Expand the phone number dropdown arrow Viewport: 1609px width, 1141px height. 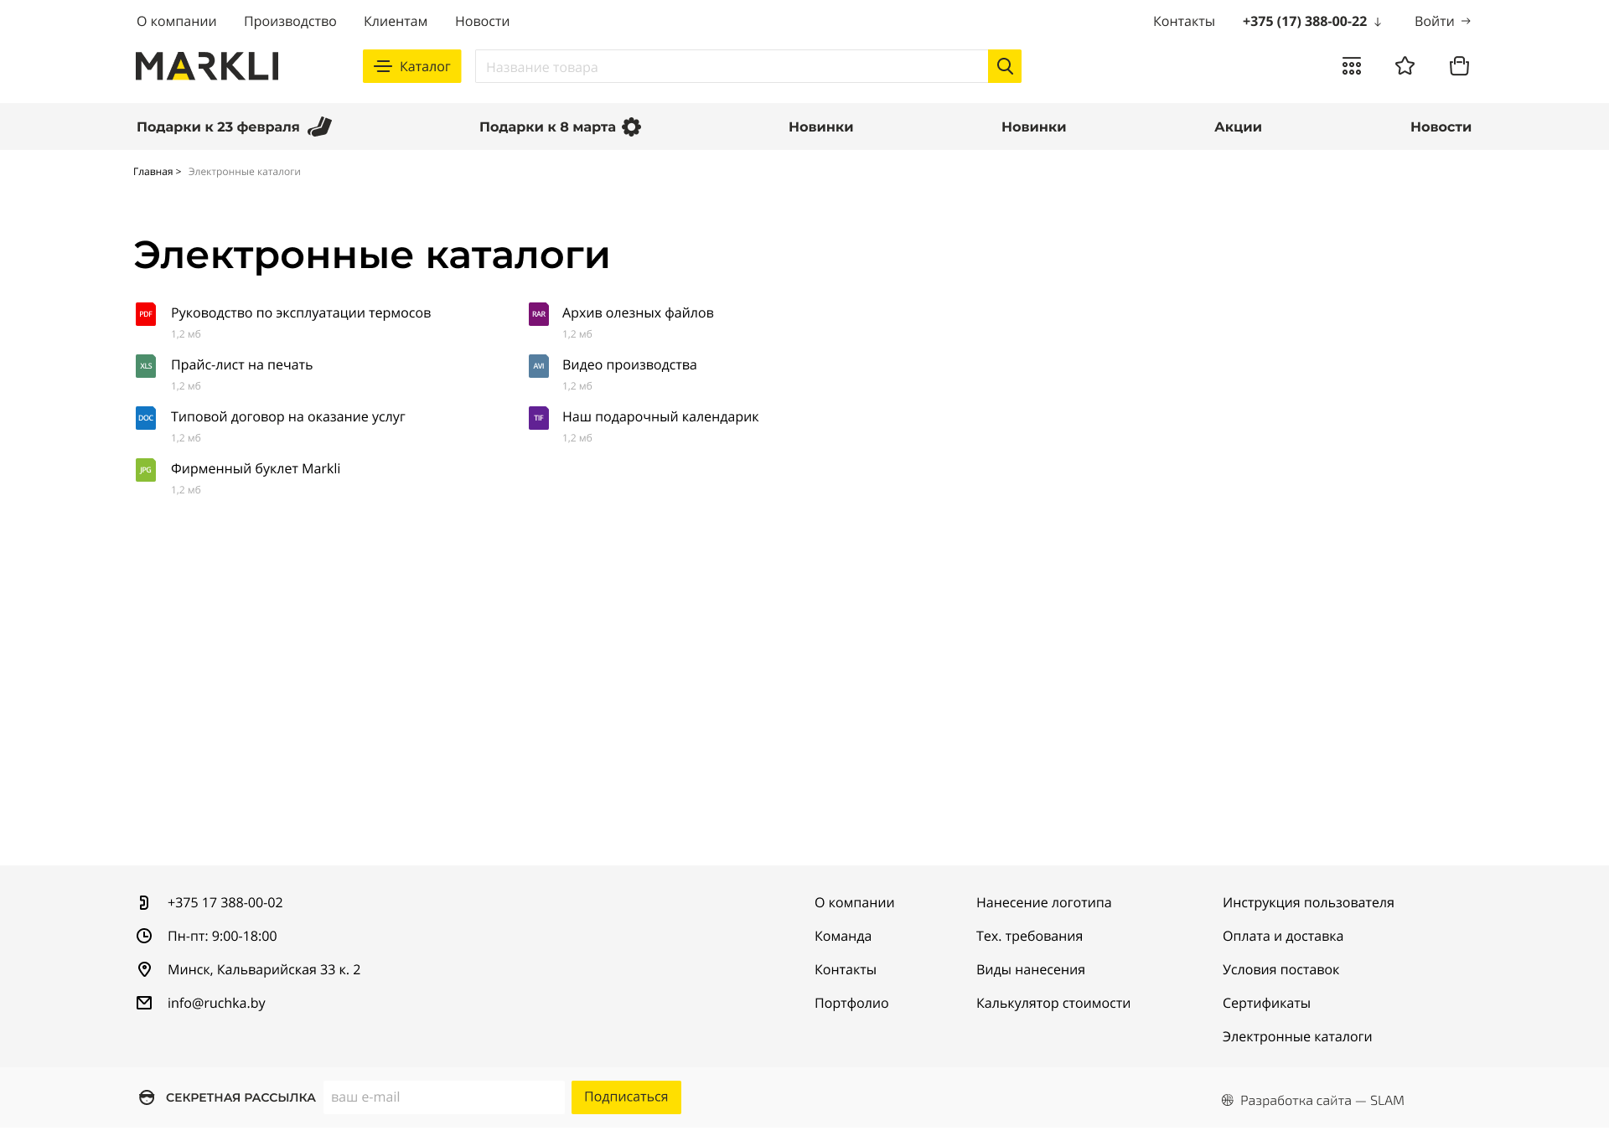[1378, 22]
